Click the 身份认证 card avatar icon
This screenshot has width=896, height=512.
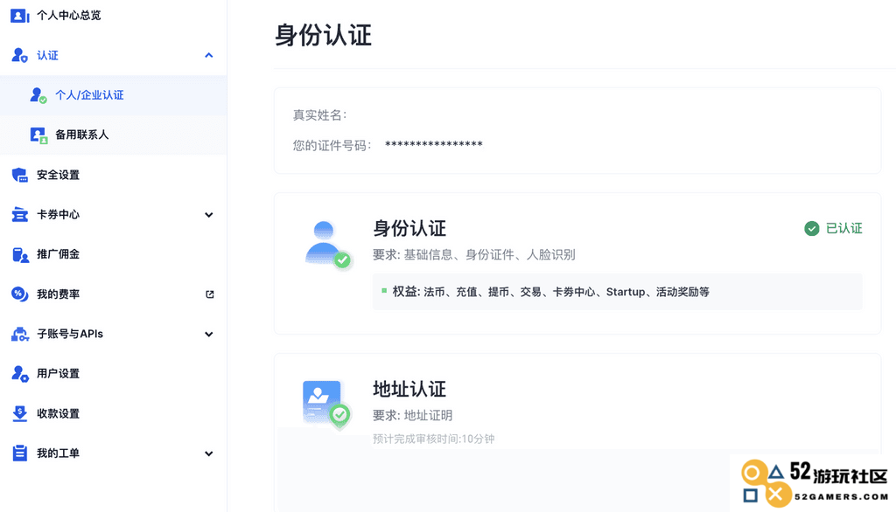[327, 245]
